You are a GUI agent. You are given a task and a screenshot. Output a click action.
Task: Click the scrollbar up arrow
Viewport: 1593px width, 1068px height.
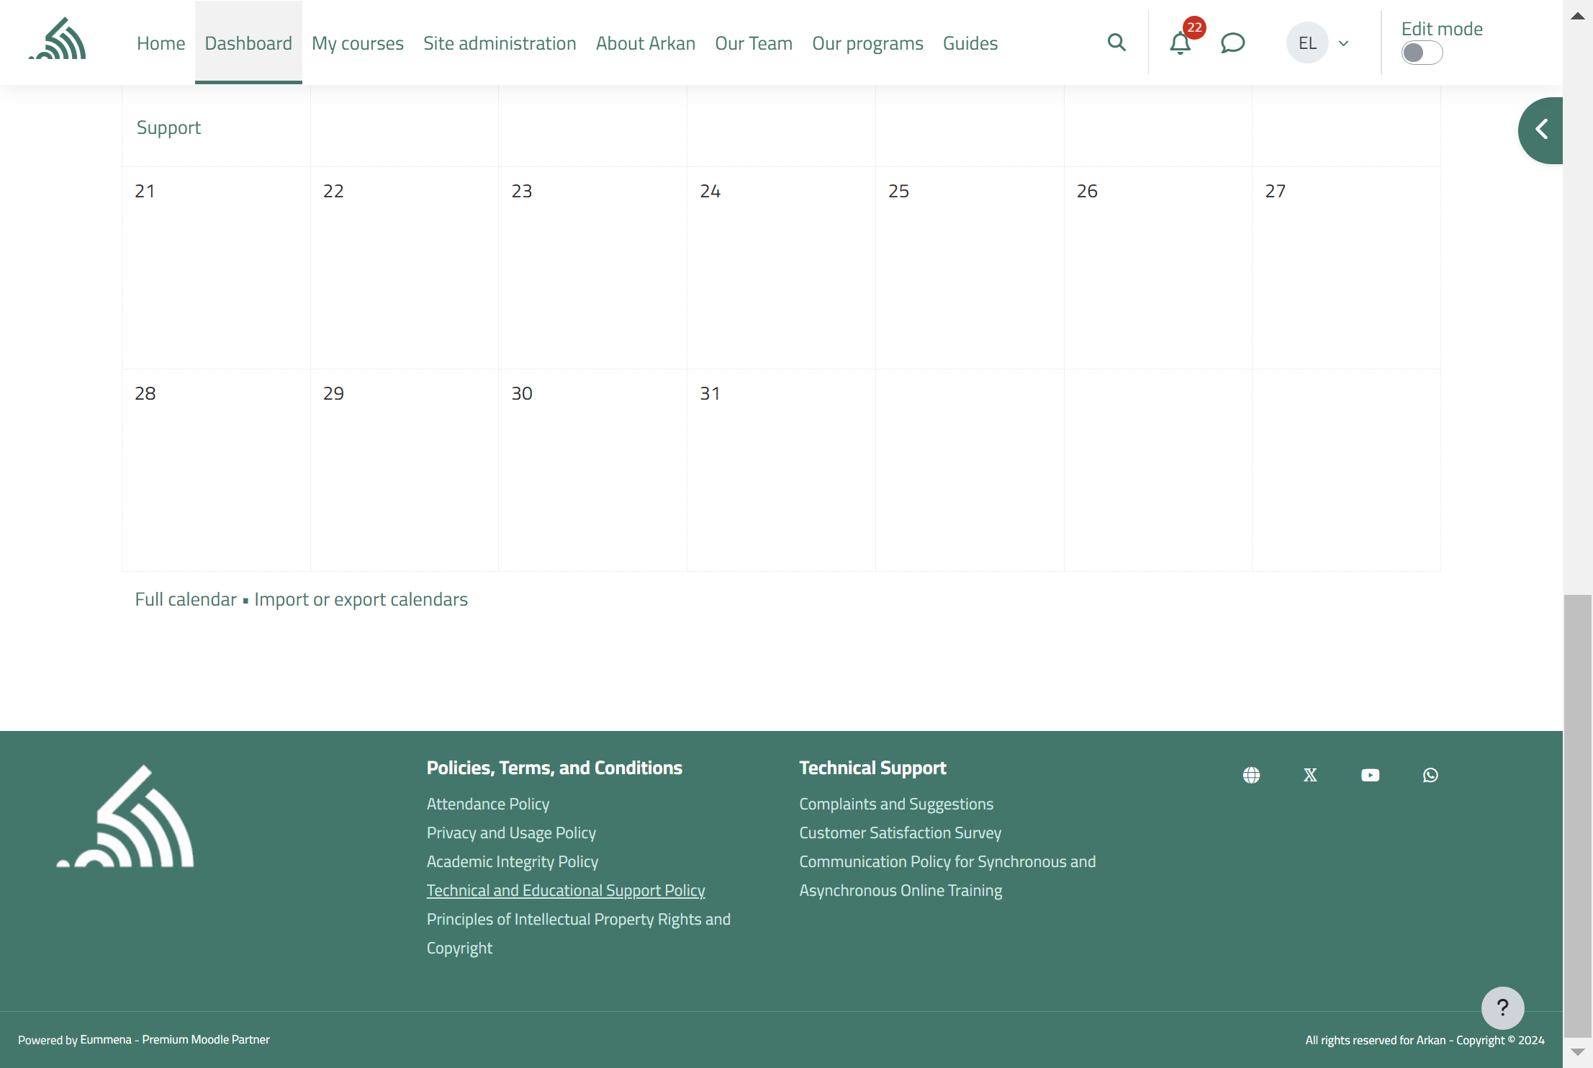click(x=1578, y=16)
